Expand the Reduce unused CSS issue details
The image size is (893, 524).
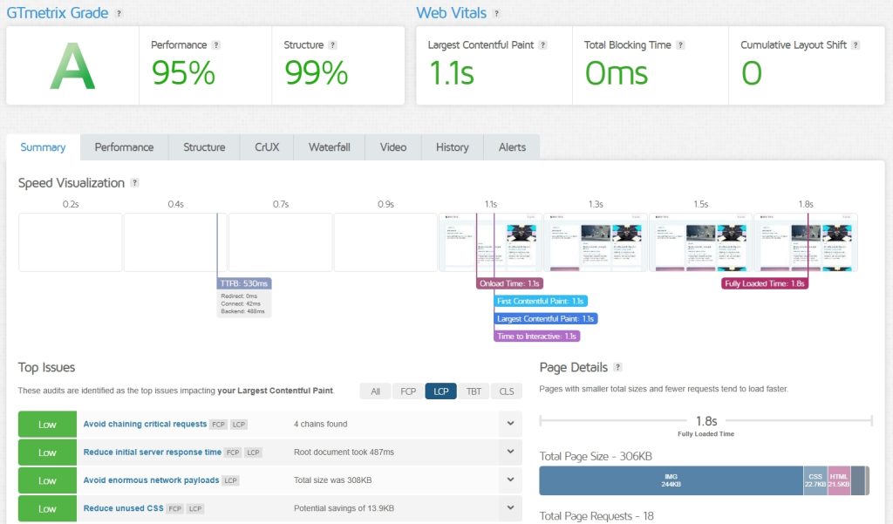[510, 507]
